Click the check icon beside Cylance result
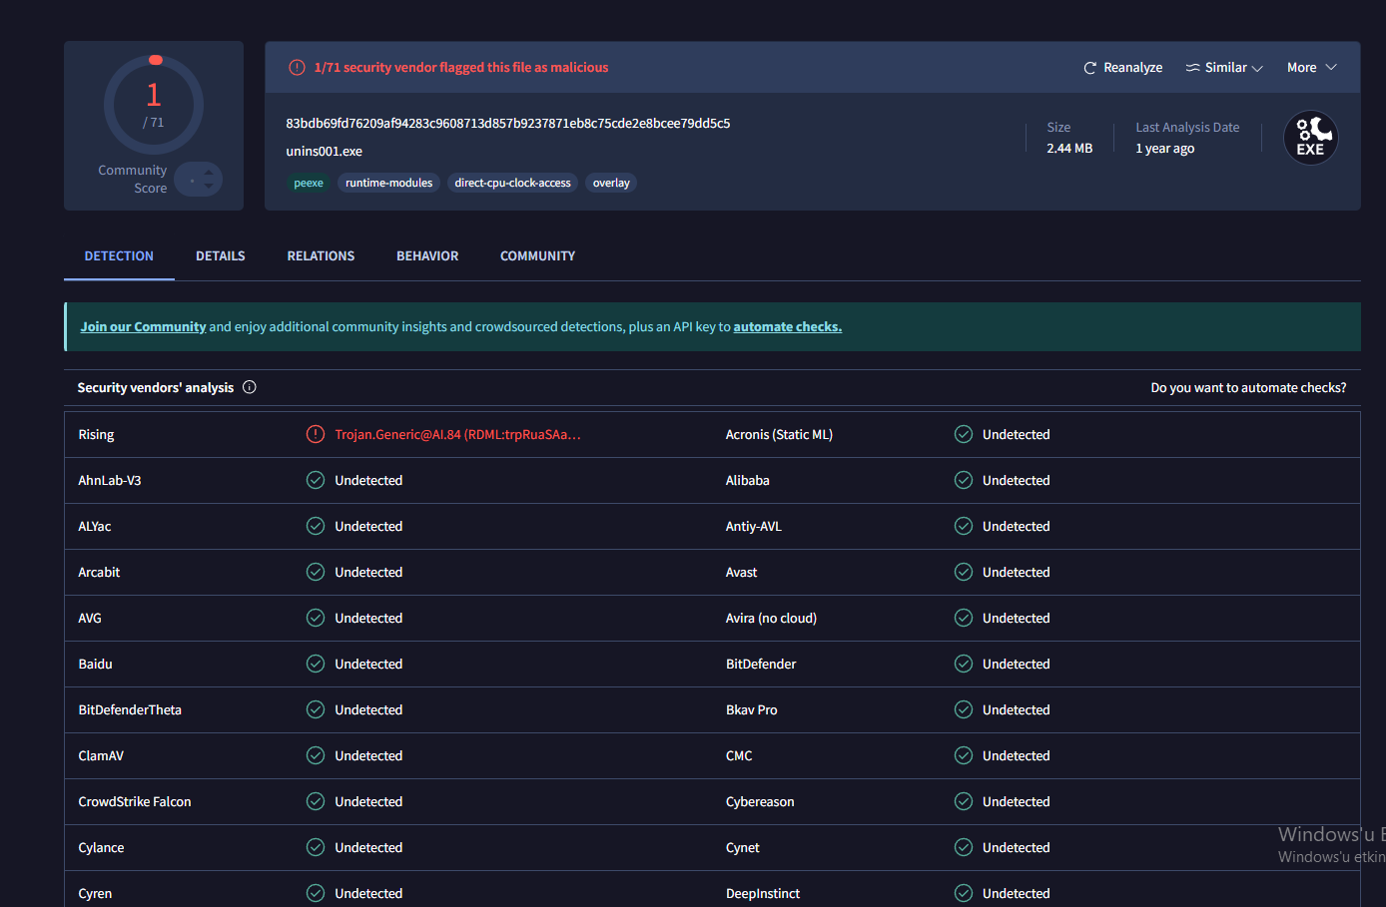1386x907 pixels. click(316, 847)
